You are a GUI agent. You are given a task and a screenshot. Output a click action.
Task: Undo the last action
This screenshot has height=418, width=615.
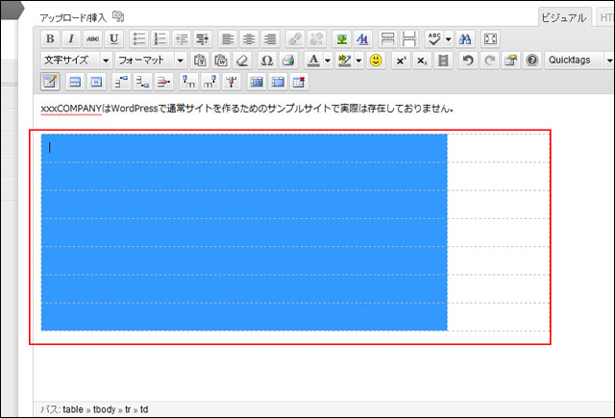pyautogui.click(x=468, y=61)
